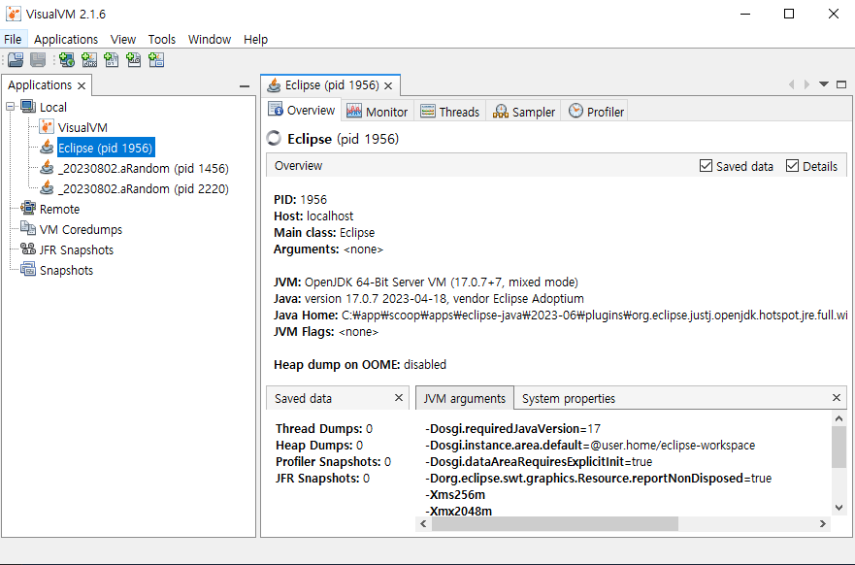Click the Sampler tab icon
The height and width of the screenshot is (565, 855).
click(x=500, y=112)
